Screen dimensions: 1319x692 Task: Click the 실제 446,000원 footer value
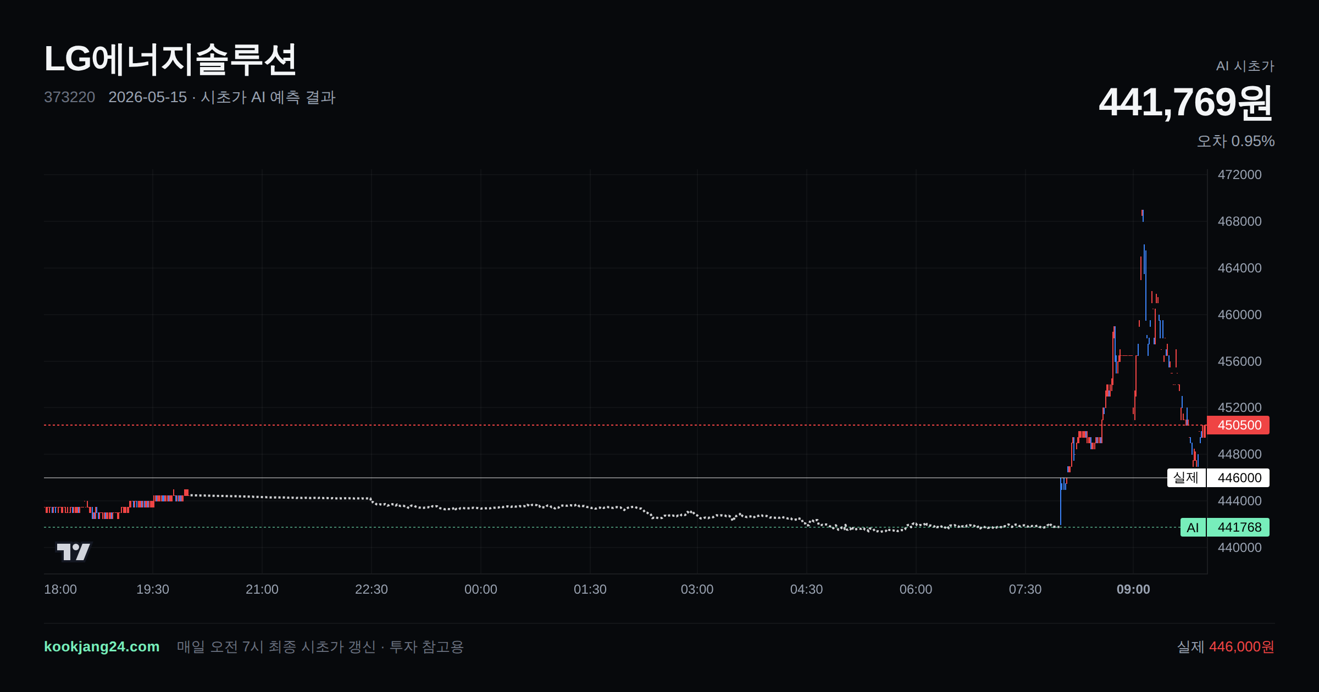(x=1226, y=646)
